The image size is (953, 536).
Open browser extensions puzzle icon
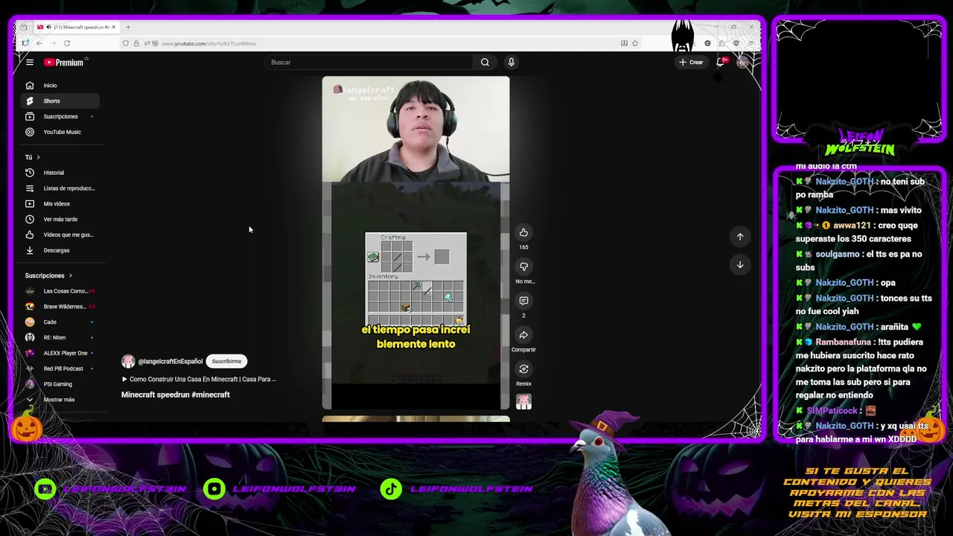[721, 43]
